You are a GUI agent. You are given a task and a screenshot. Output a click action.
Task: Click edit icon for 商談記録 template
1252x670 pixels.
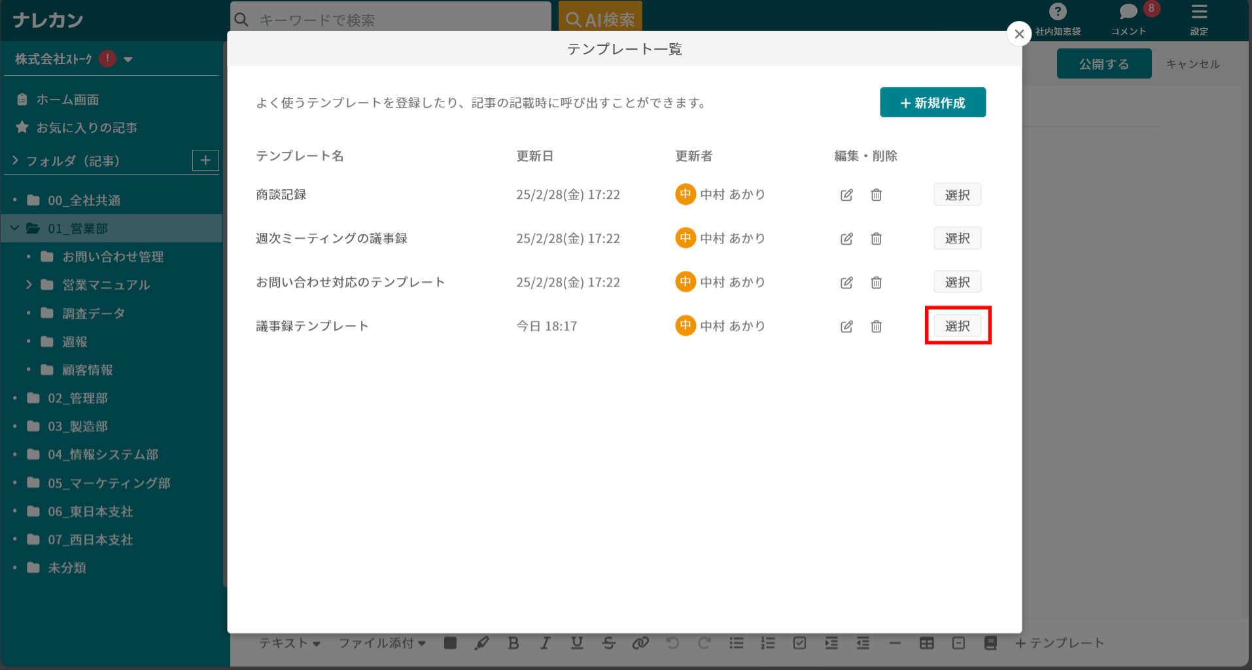(846, 195)
